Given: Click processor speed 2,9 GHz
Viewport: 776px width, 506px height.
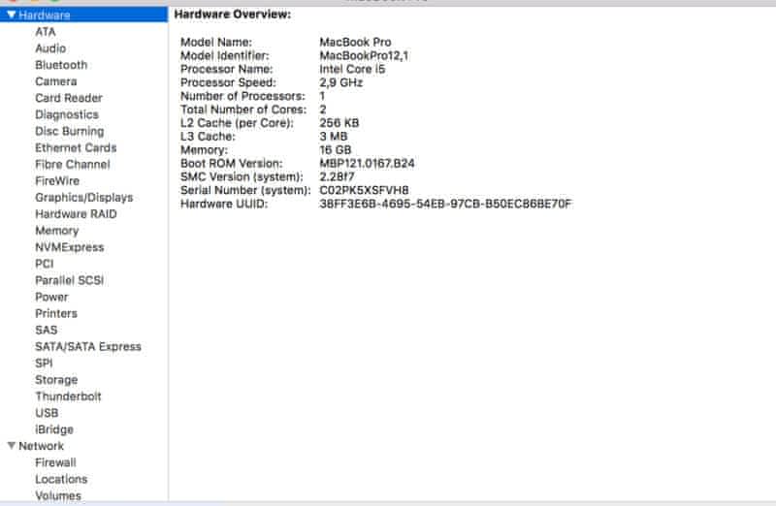Looking at the screenshot, I should (341, 82).
